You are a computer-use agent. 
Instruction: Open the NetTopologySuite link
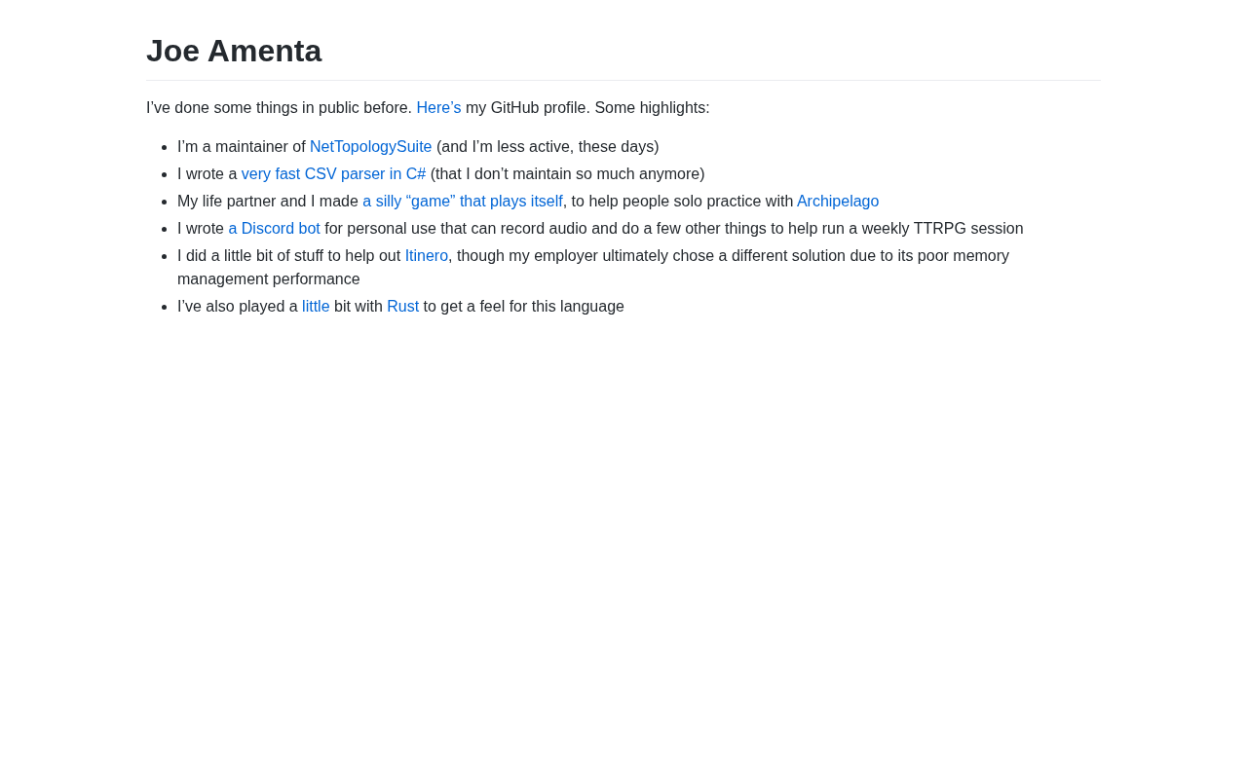pos(370,147)
